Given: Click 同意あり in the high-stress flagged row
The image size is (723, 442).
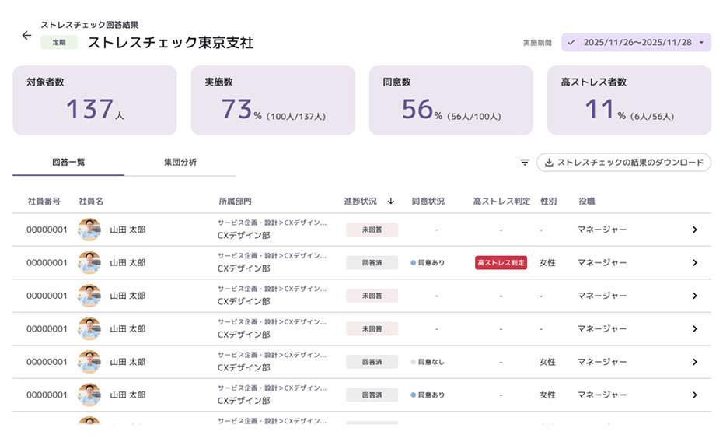Looking at the screenshot, I should point(428,262).
